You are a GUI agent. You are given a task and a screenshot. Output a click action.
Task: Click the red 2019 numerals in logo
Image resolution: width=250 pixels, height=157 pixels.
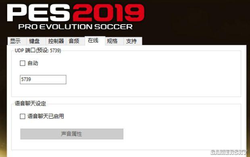108,13
